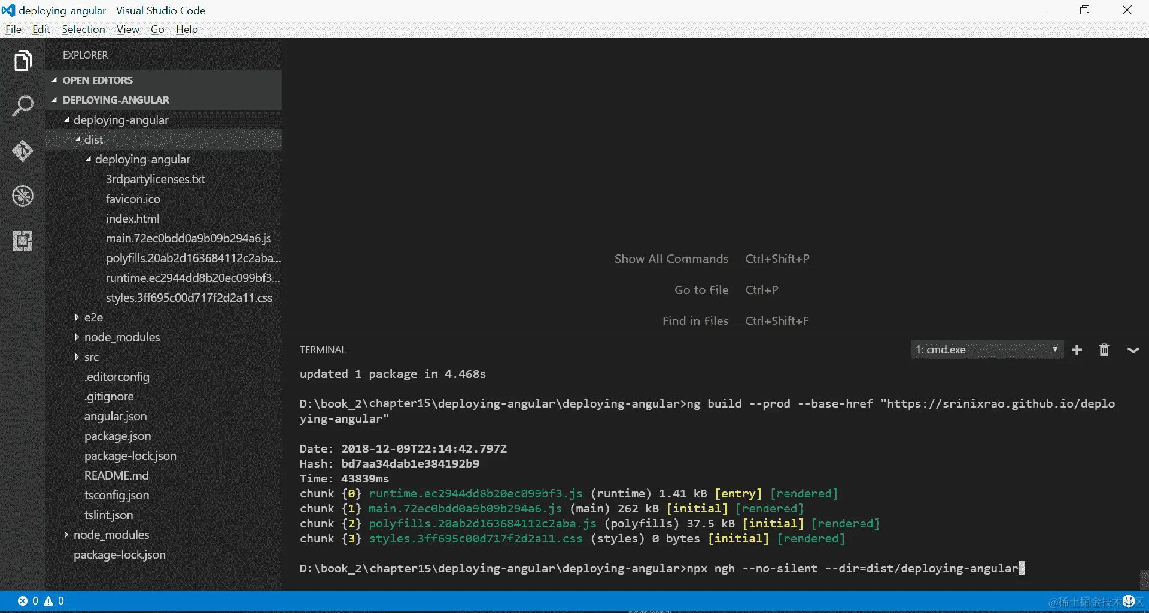1149x613 pixels.
Task: Kill terminal using trash icon
Action: tap(1104, 350)
